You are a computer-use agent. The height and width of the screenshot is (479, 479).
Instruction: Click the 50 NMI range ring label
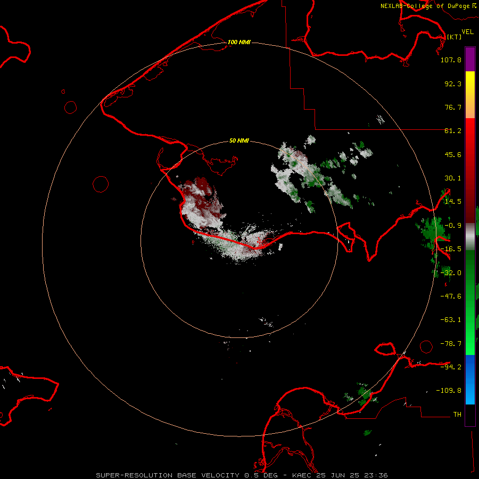239,141
